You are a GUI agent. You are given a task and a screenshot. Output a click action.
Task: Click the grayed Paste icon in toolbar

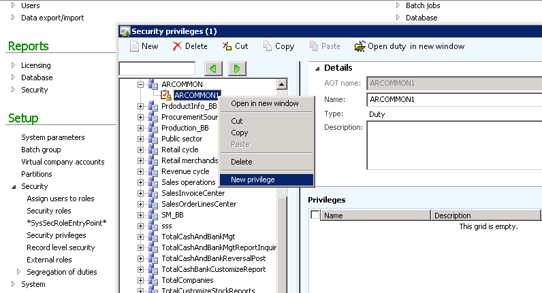[314, 46]
